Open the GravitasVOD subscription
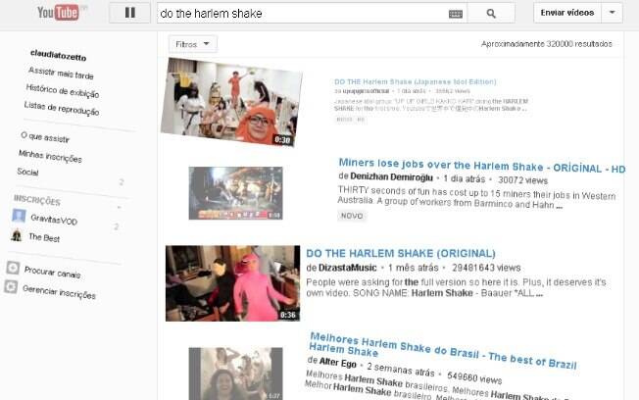Viewport: 639px width, 400px height. click(x=54, y=220)
